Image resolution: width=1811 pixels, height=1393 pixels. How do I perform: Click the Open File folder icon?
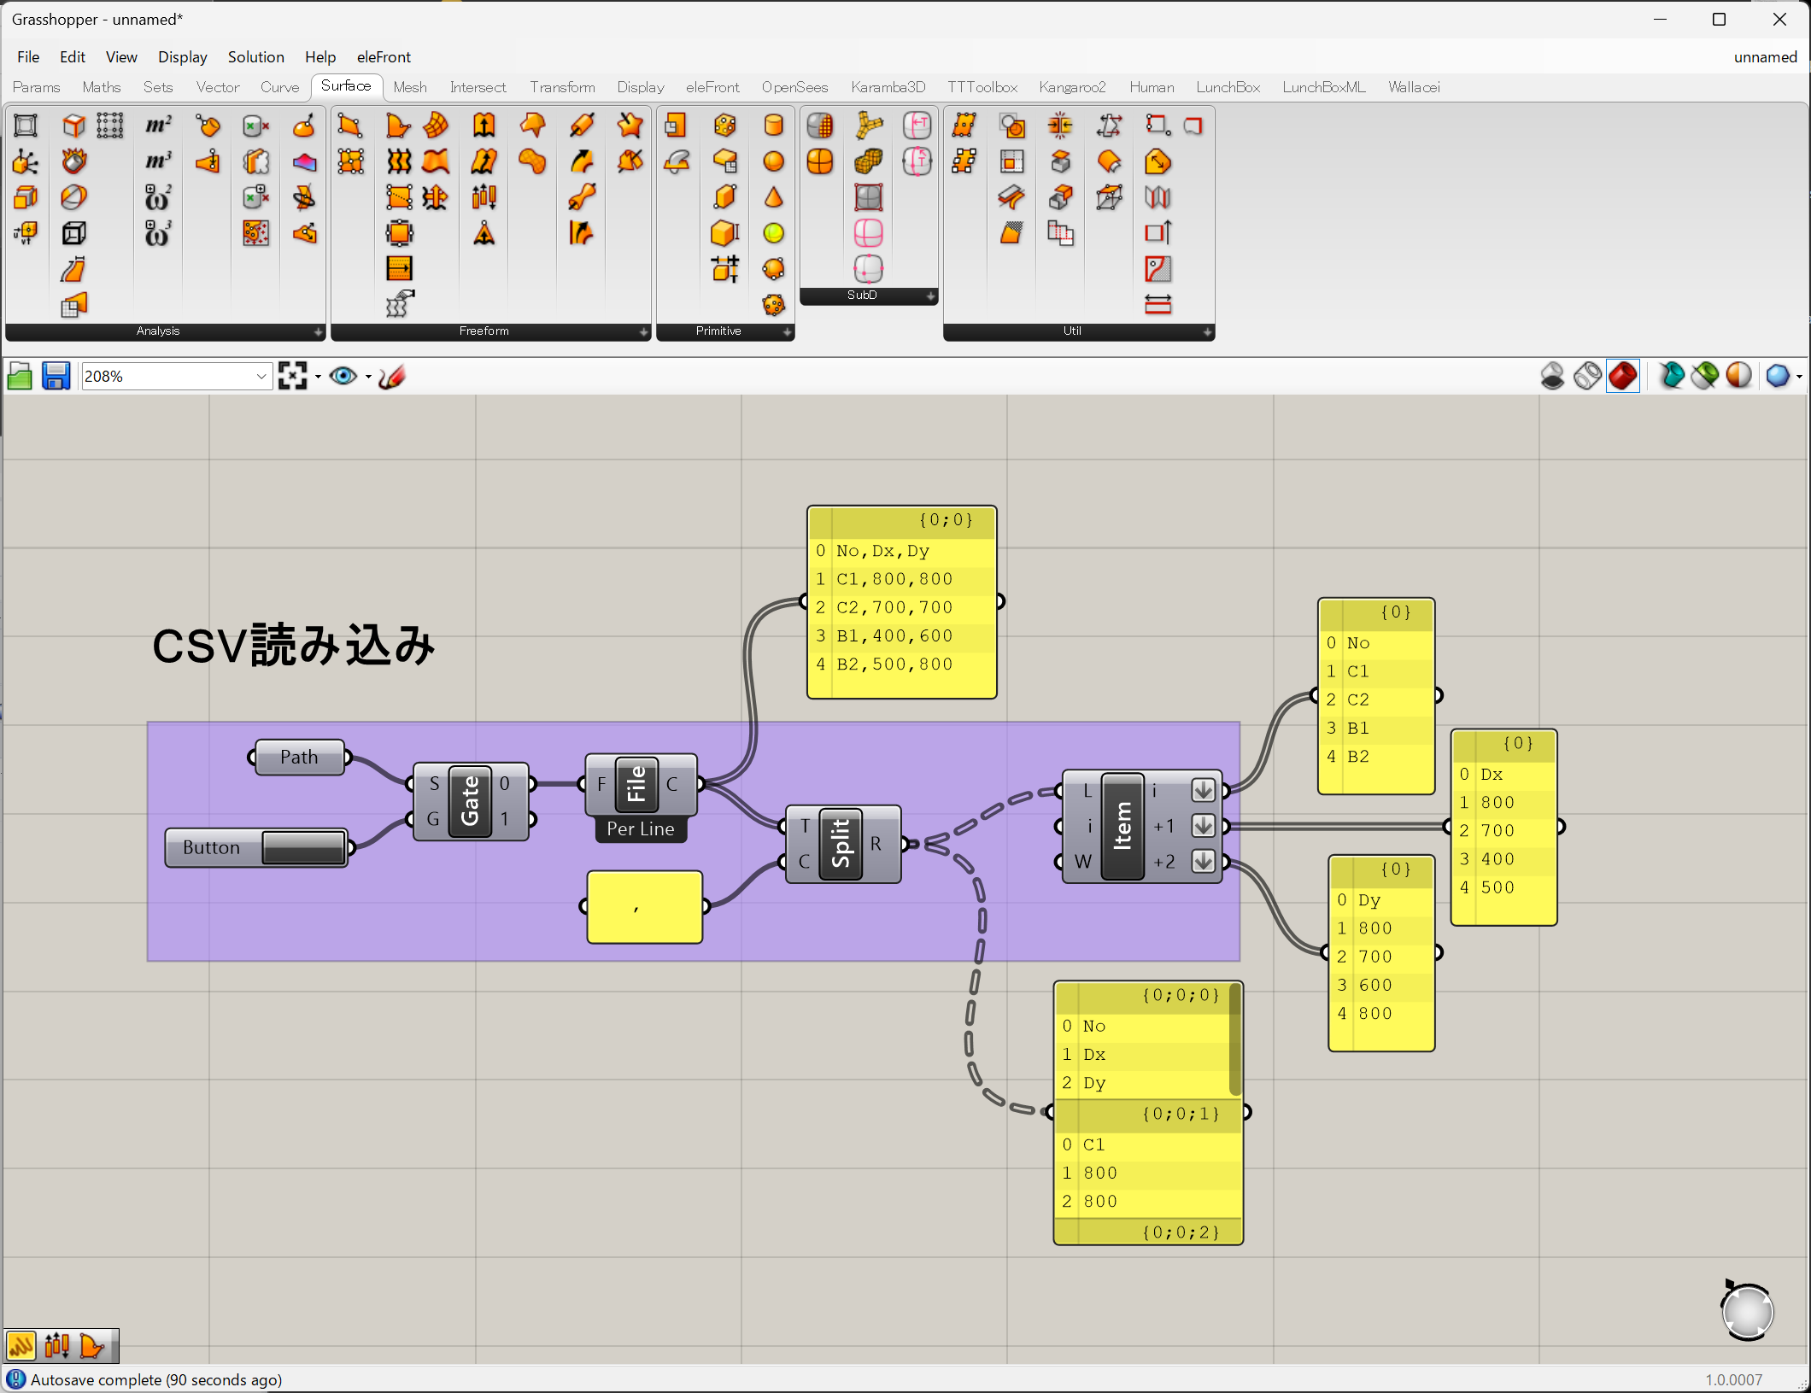pyautogui.click(x=19, y=377)
